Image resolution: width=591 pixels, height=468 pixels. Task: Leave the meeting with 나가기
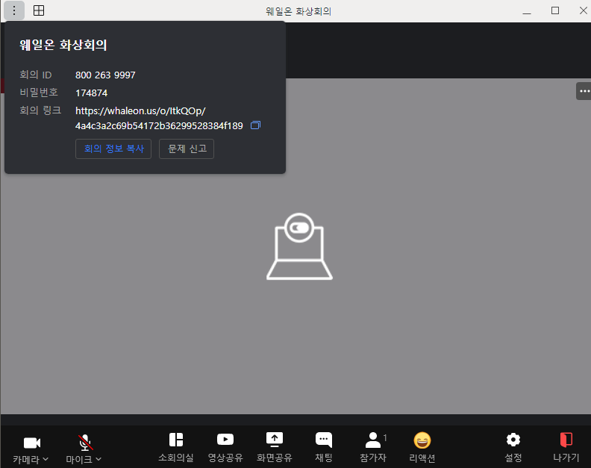566,447
